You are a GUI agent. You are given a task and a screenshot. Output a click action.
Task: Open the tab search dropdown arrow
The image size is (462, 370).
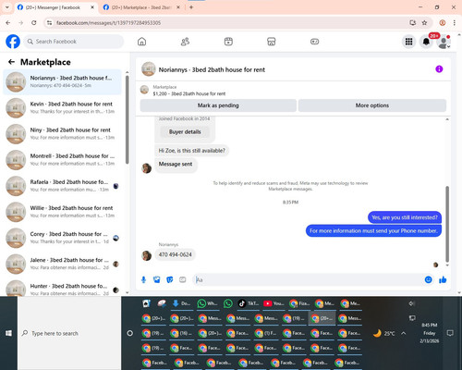coord(7,7)
